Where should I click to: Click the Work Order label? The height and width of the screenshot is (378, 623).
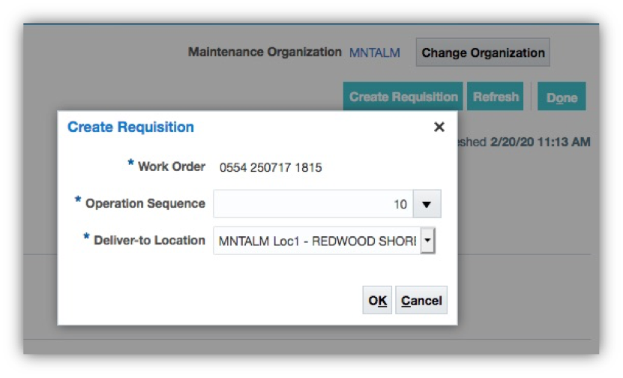(x=172, y=166)
